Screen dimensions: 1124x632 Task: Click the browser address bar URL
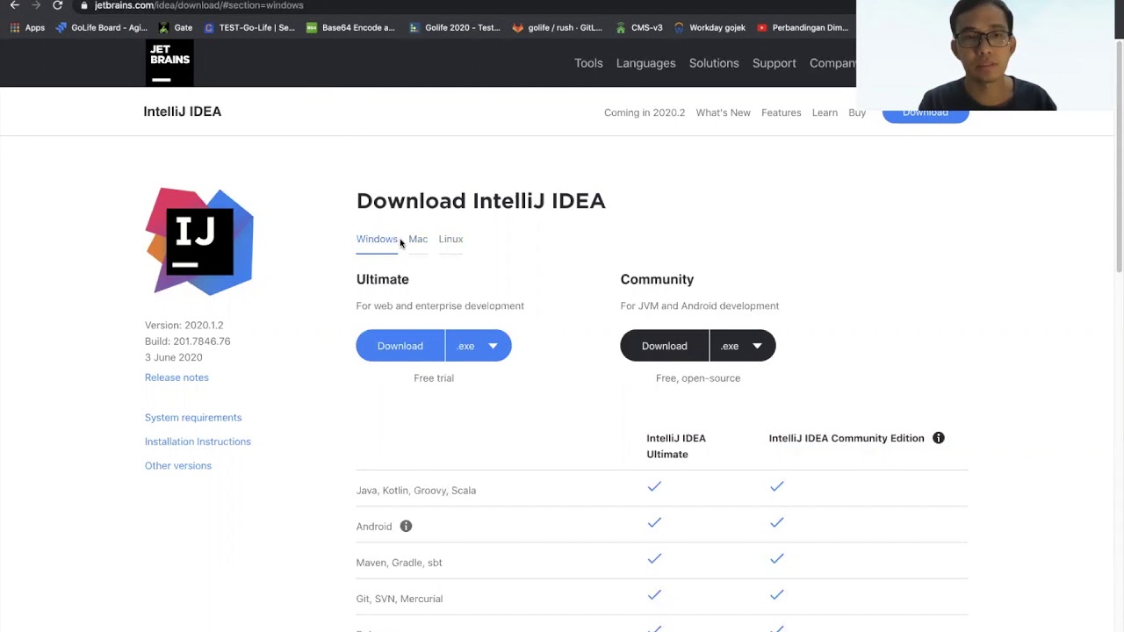[199, 5]
